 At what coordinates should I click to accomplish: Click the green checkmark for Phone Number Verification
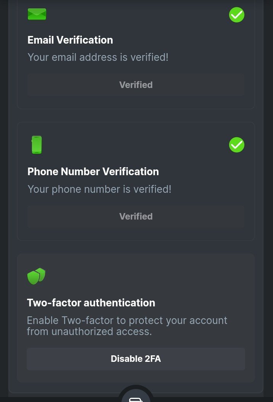pyautogui.click(x=236, y=145)
